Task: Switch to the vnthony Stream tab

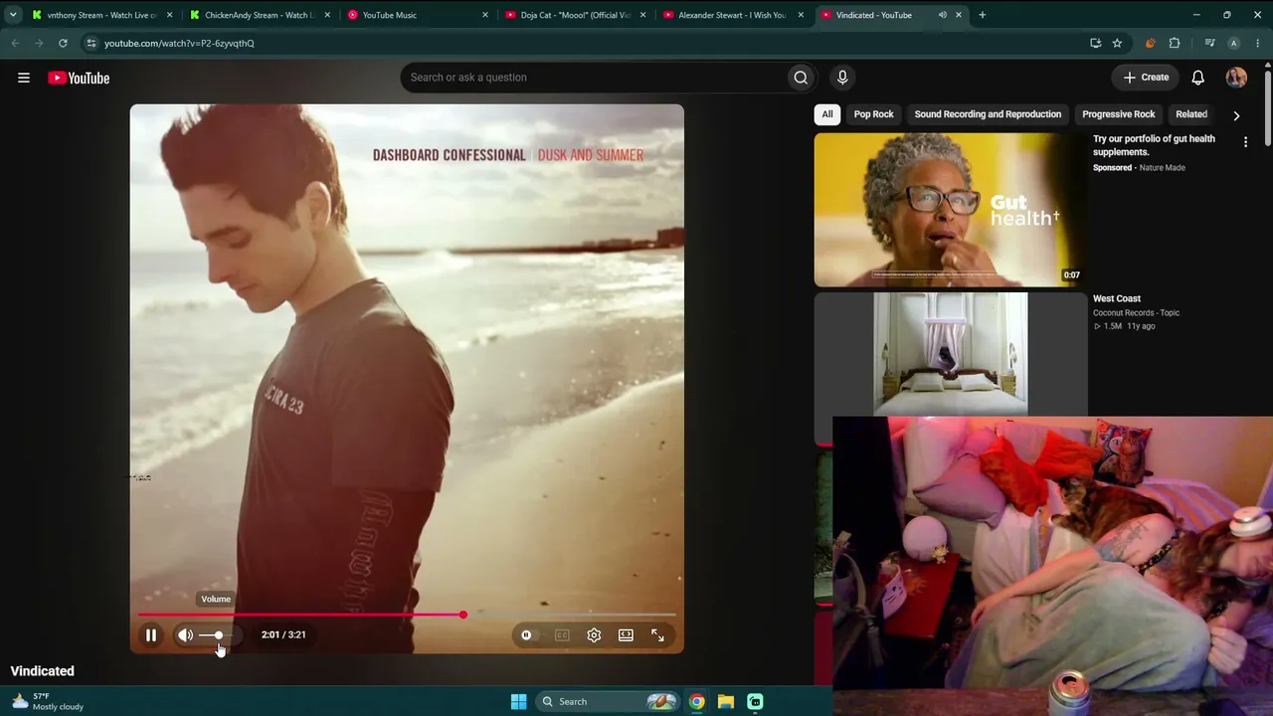Action: coord(101,15)
